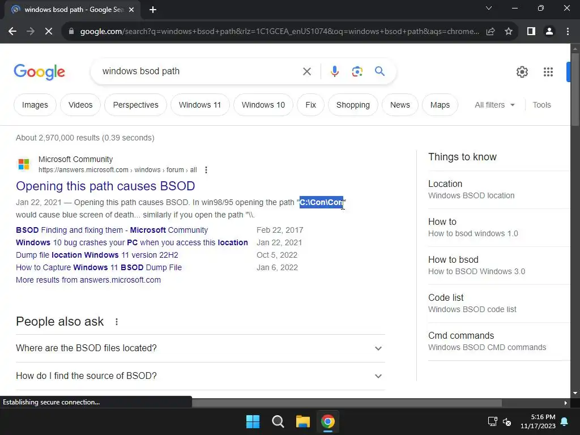Open notifications bell in tray
580x435 pixels.
click(565, 421)
